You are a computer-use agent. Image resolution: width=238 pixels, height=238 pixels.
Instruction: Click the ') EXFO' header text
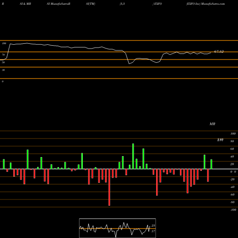[157, 4]
